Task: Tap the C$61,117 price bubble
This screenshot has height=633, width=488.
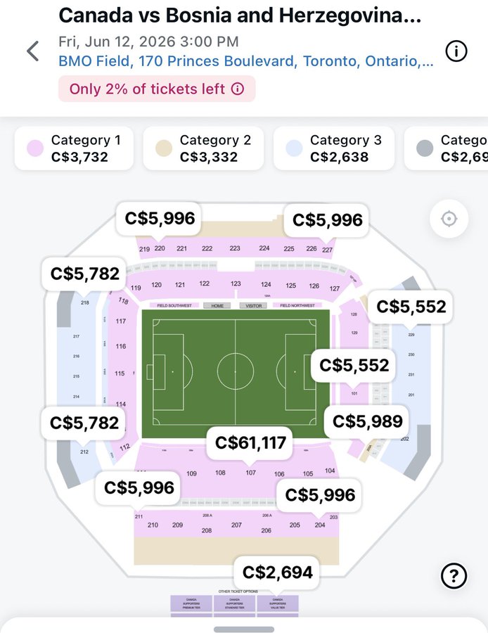Action: click(x=250, y=442)
